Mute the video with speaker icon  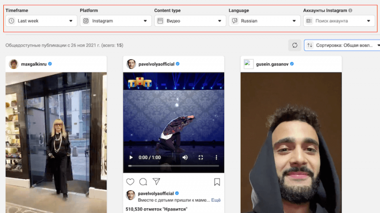(185, 157)
